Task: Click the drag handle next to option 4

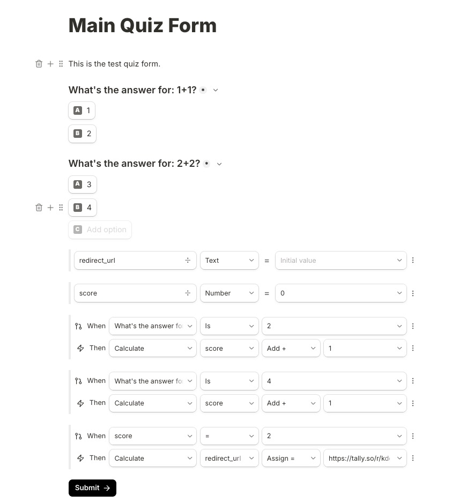Action: click(61, 208)
